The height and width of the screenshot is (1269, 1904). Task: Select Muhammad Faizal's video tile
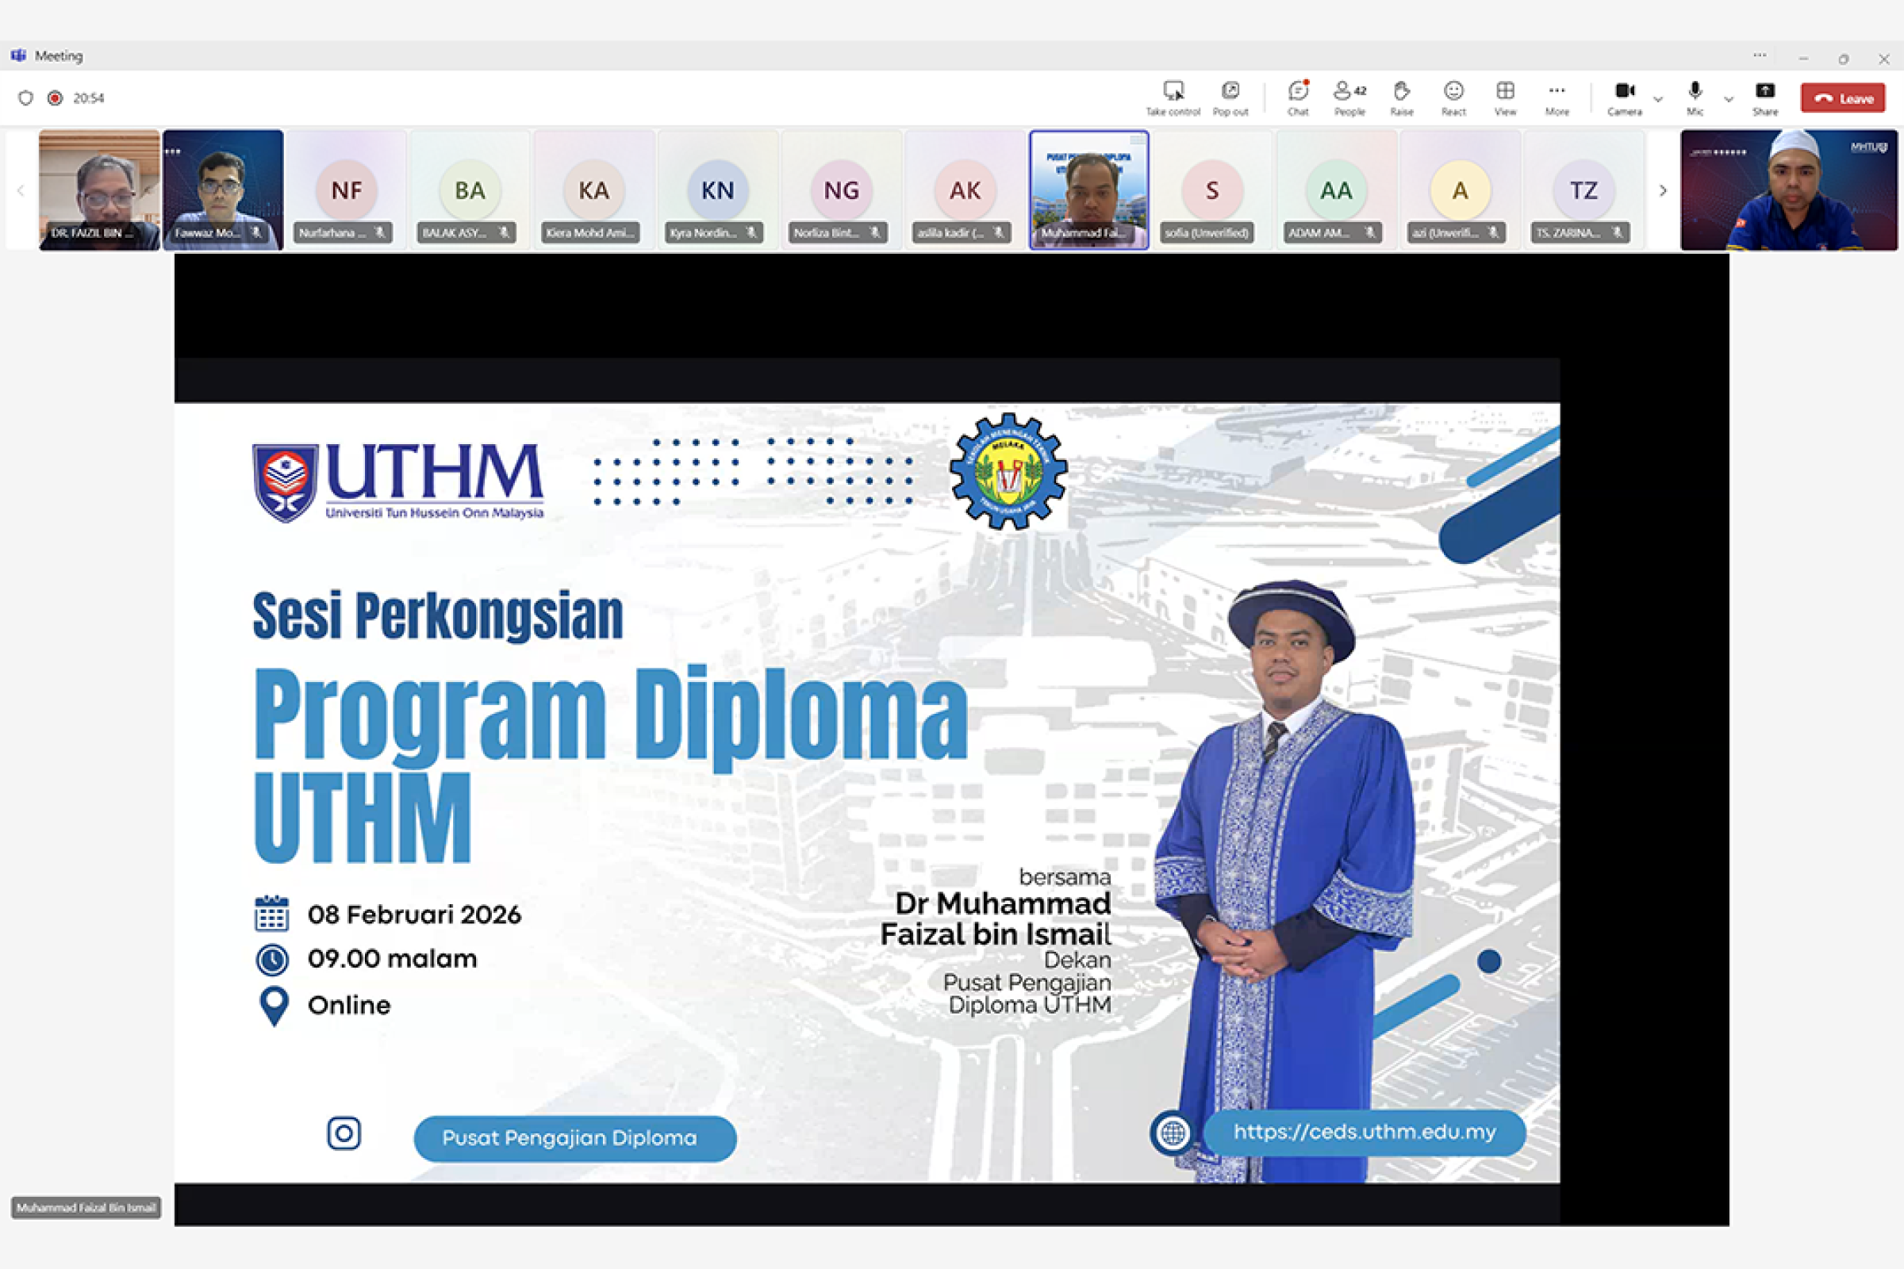[x=1088, y=190]
